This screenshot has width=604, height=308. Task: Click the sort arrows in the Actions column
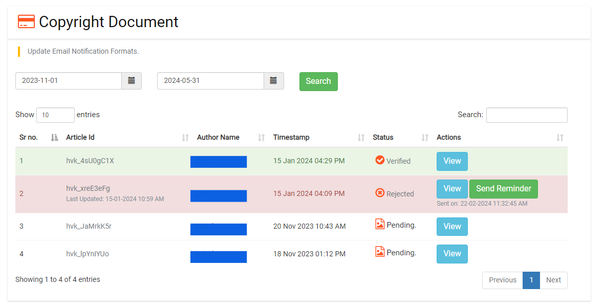[x=559, y=137]
